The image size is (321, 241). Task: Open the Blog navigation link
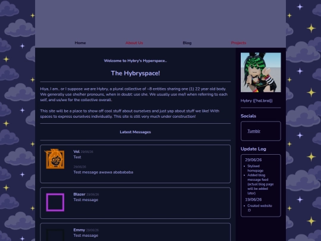[x=187, y=43]
